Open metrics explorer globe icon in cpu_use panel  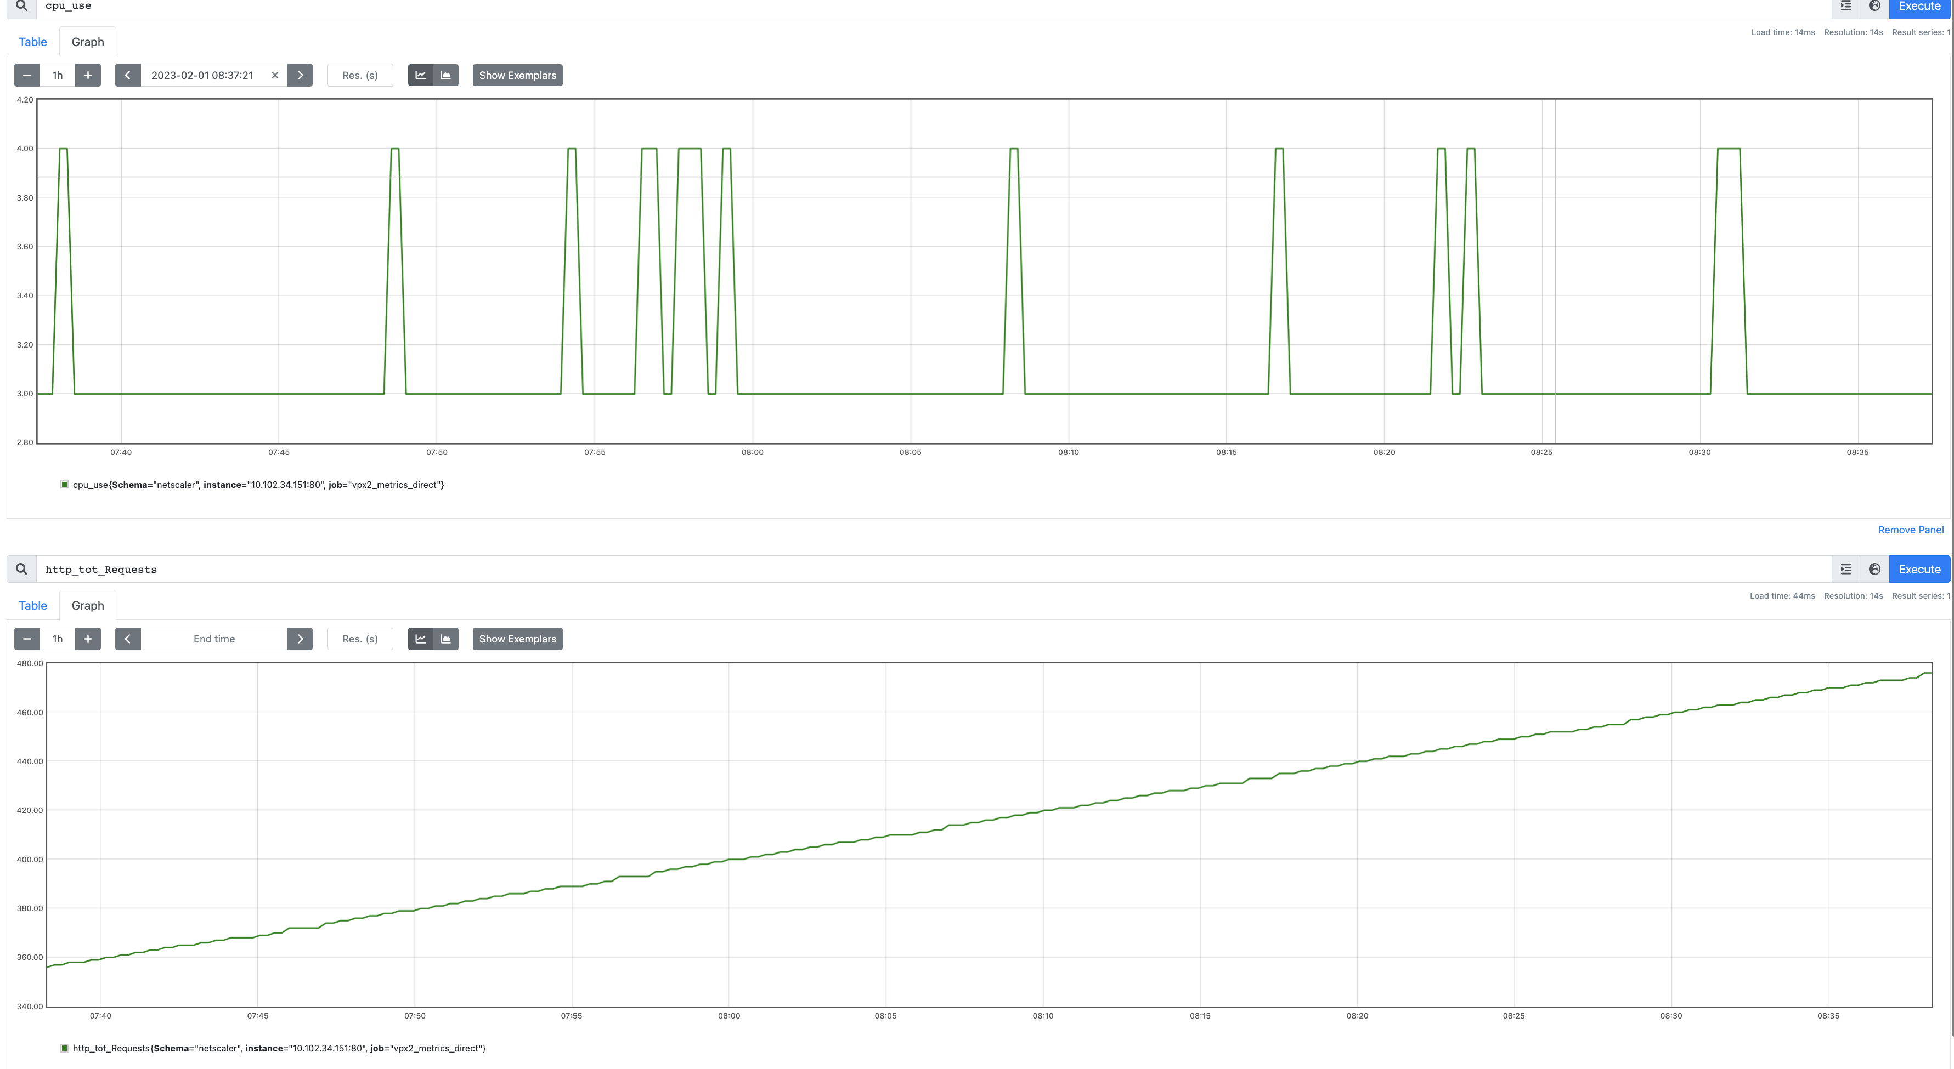click(x=1874, y=7)
